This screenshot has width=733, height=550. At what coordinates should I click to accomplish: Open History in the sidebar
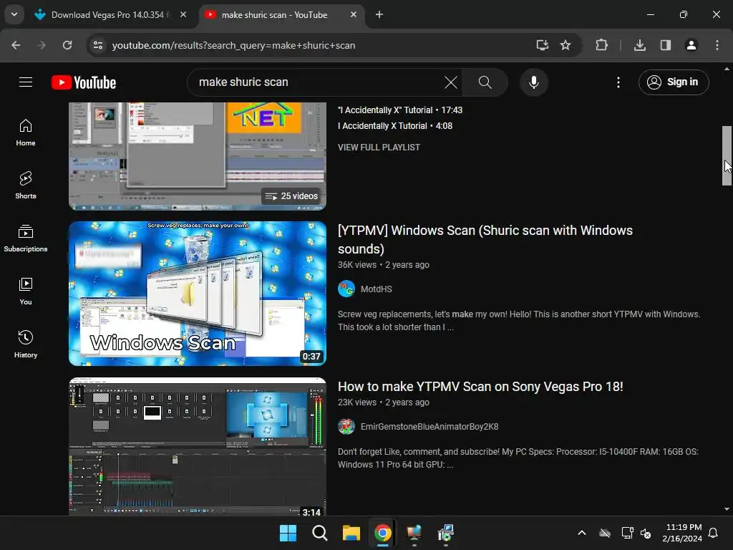[26, 344]
